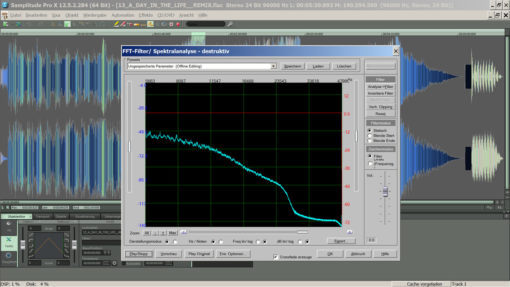The height and width of the screenshot is (287, 510).
Task: Click the green track list icon at toolbar start
Action: 6,24
